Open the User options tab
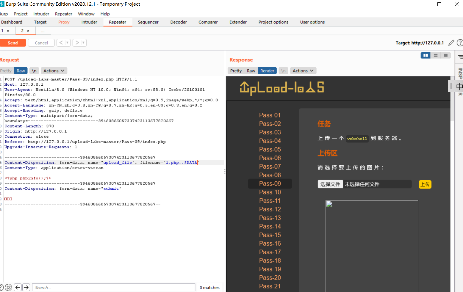Viewport: 463px width, 292px height. 312,22
